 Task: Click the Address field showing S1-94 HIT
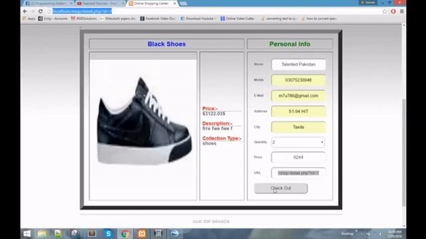(298, 112)
